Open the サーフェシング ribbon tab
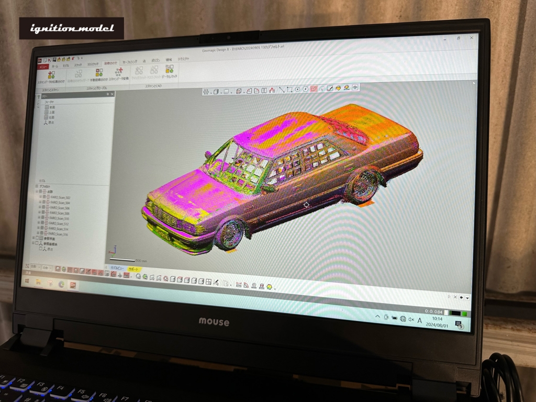 click(130, 62)
